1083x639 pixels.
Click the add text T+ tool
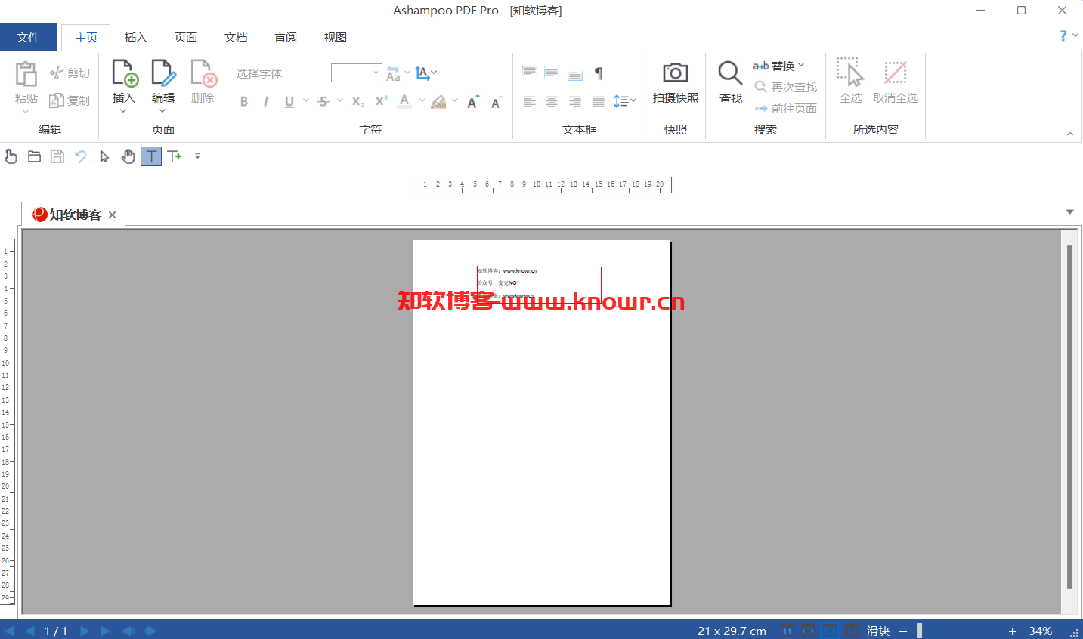(175, 156)
